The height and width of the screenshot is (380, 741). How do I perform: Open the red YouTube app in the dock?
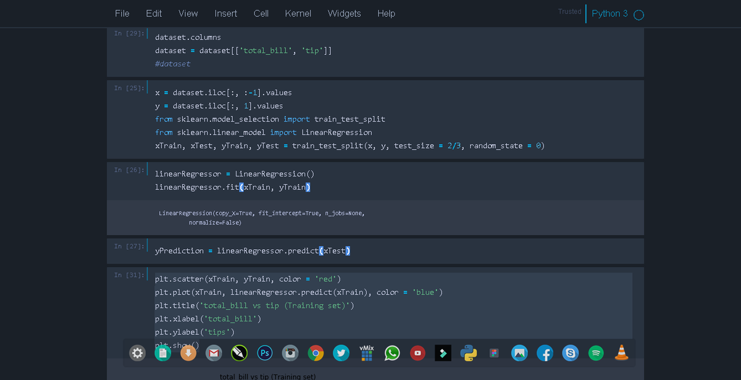417,353
